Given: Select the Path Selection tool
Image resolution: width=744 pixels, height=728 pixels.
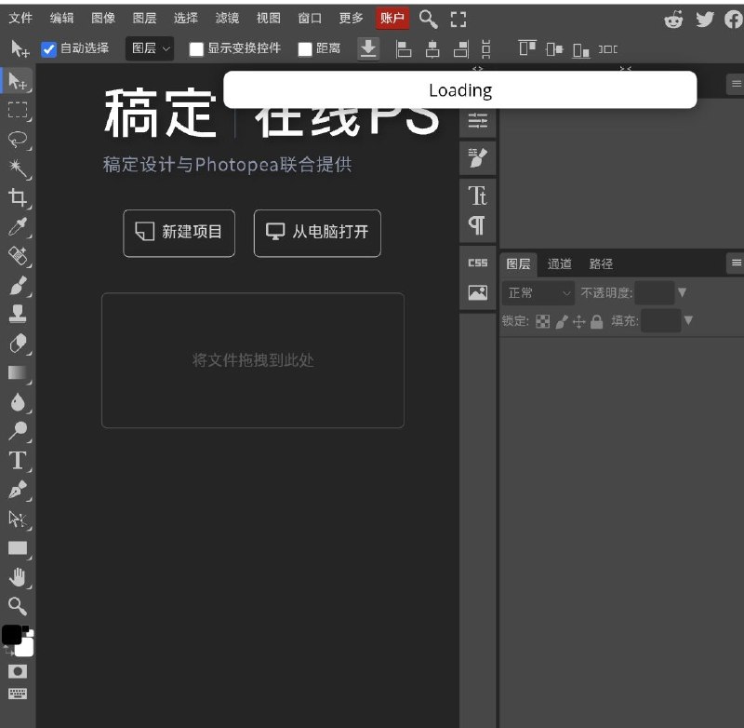Looking at the screenshot, I should [x=18, y=519].
